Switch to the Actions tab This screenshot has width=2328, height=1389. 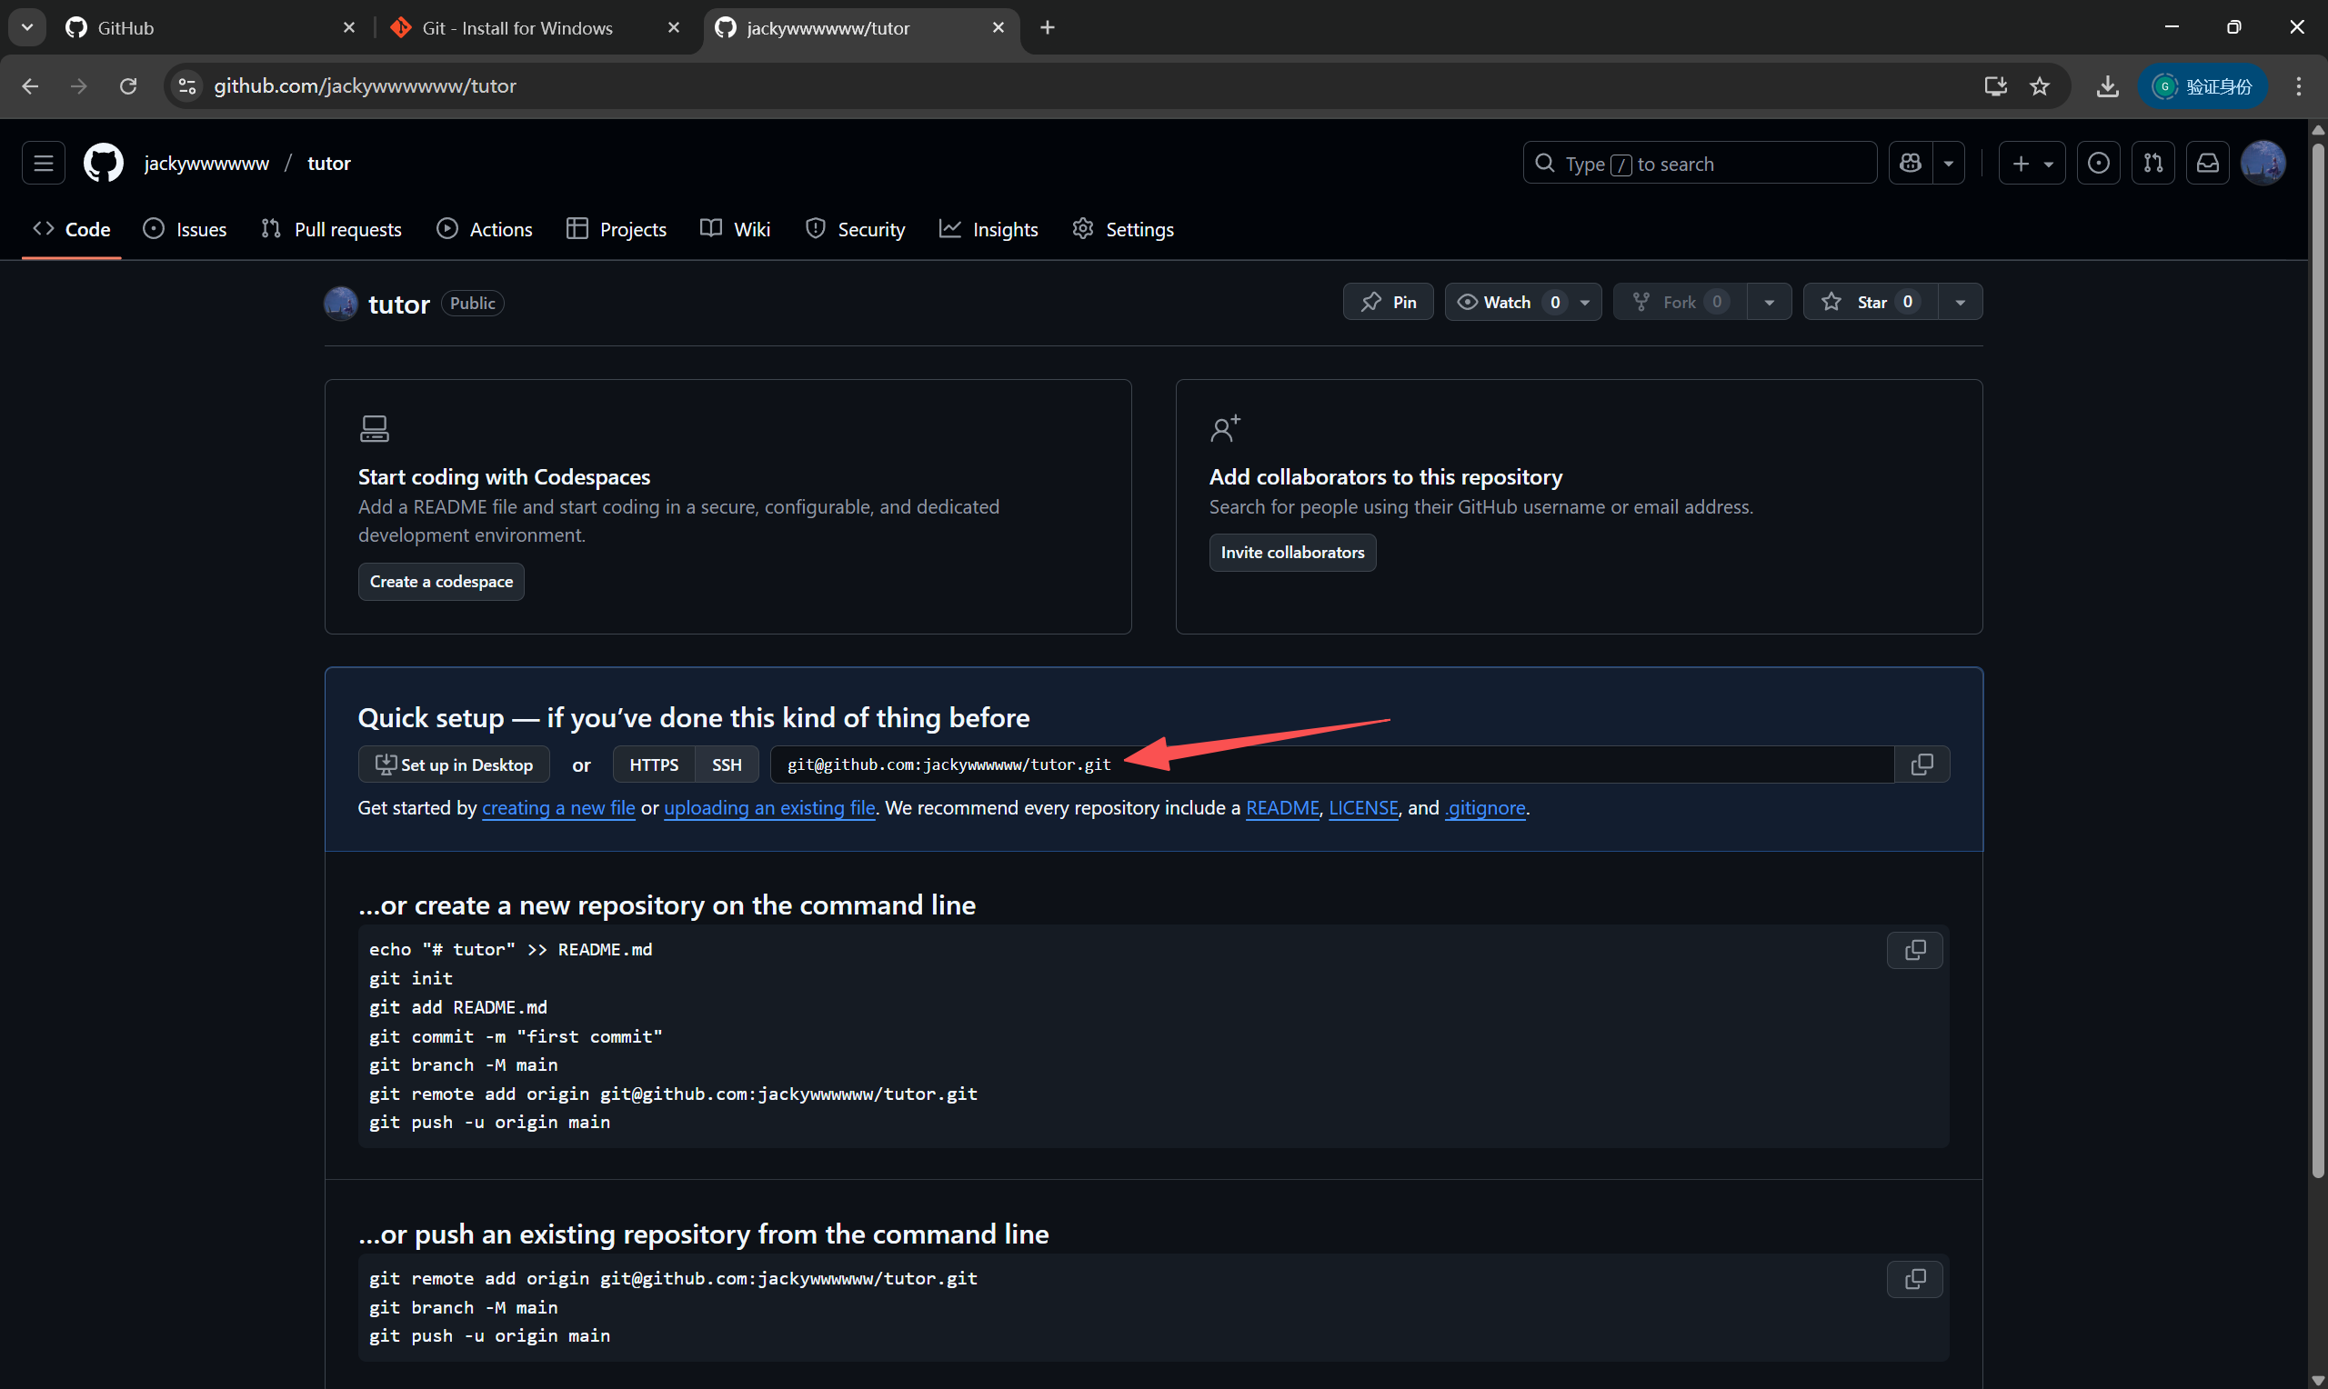pos(485,229)
